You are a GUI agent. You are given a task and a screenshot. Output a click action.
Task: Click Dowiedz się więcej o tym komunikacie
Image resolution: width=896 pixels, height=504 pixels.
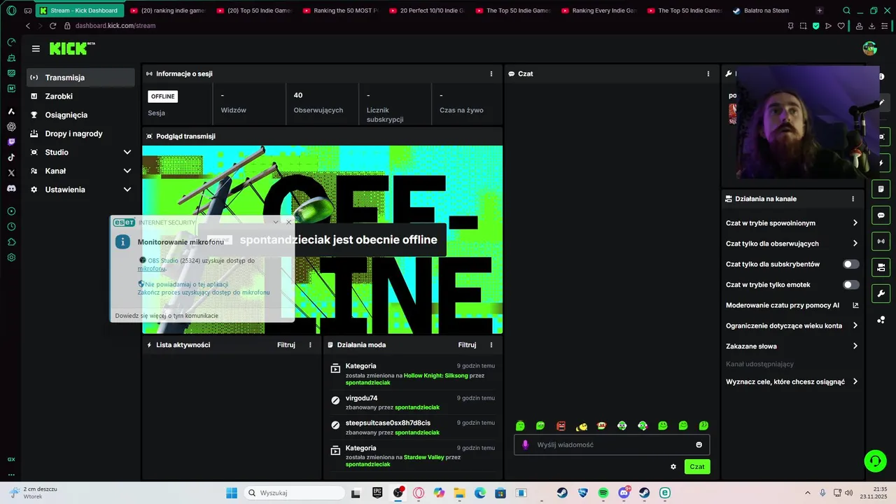click(x=167, y=316)
